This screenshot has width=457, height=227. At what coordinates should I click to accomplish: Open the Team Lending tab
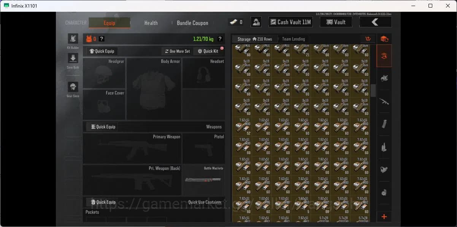293,39
